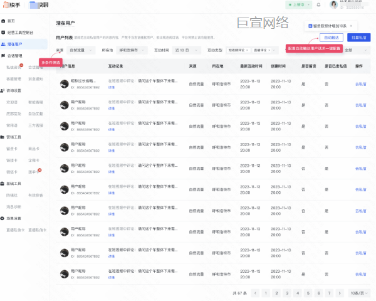Click the 经营工具控制台 monitor icon
The height and width of the screenshot is (301, 376).
click(3, 33)
